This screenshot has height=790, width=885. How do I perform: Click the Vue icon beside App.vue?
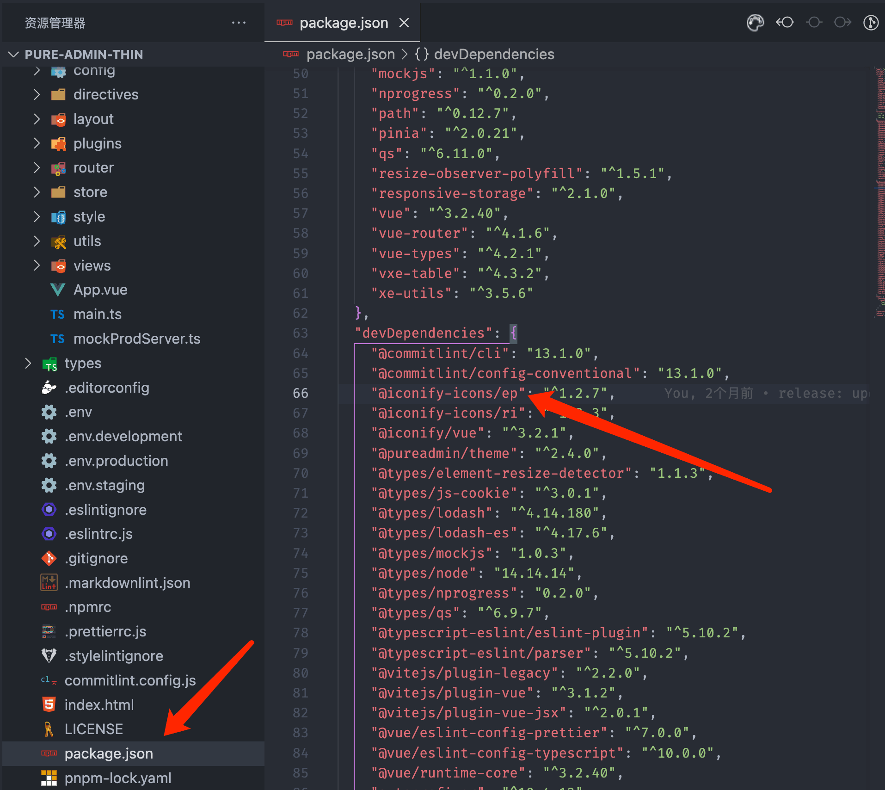pyautogui.click(x=58, y=290)
